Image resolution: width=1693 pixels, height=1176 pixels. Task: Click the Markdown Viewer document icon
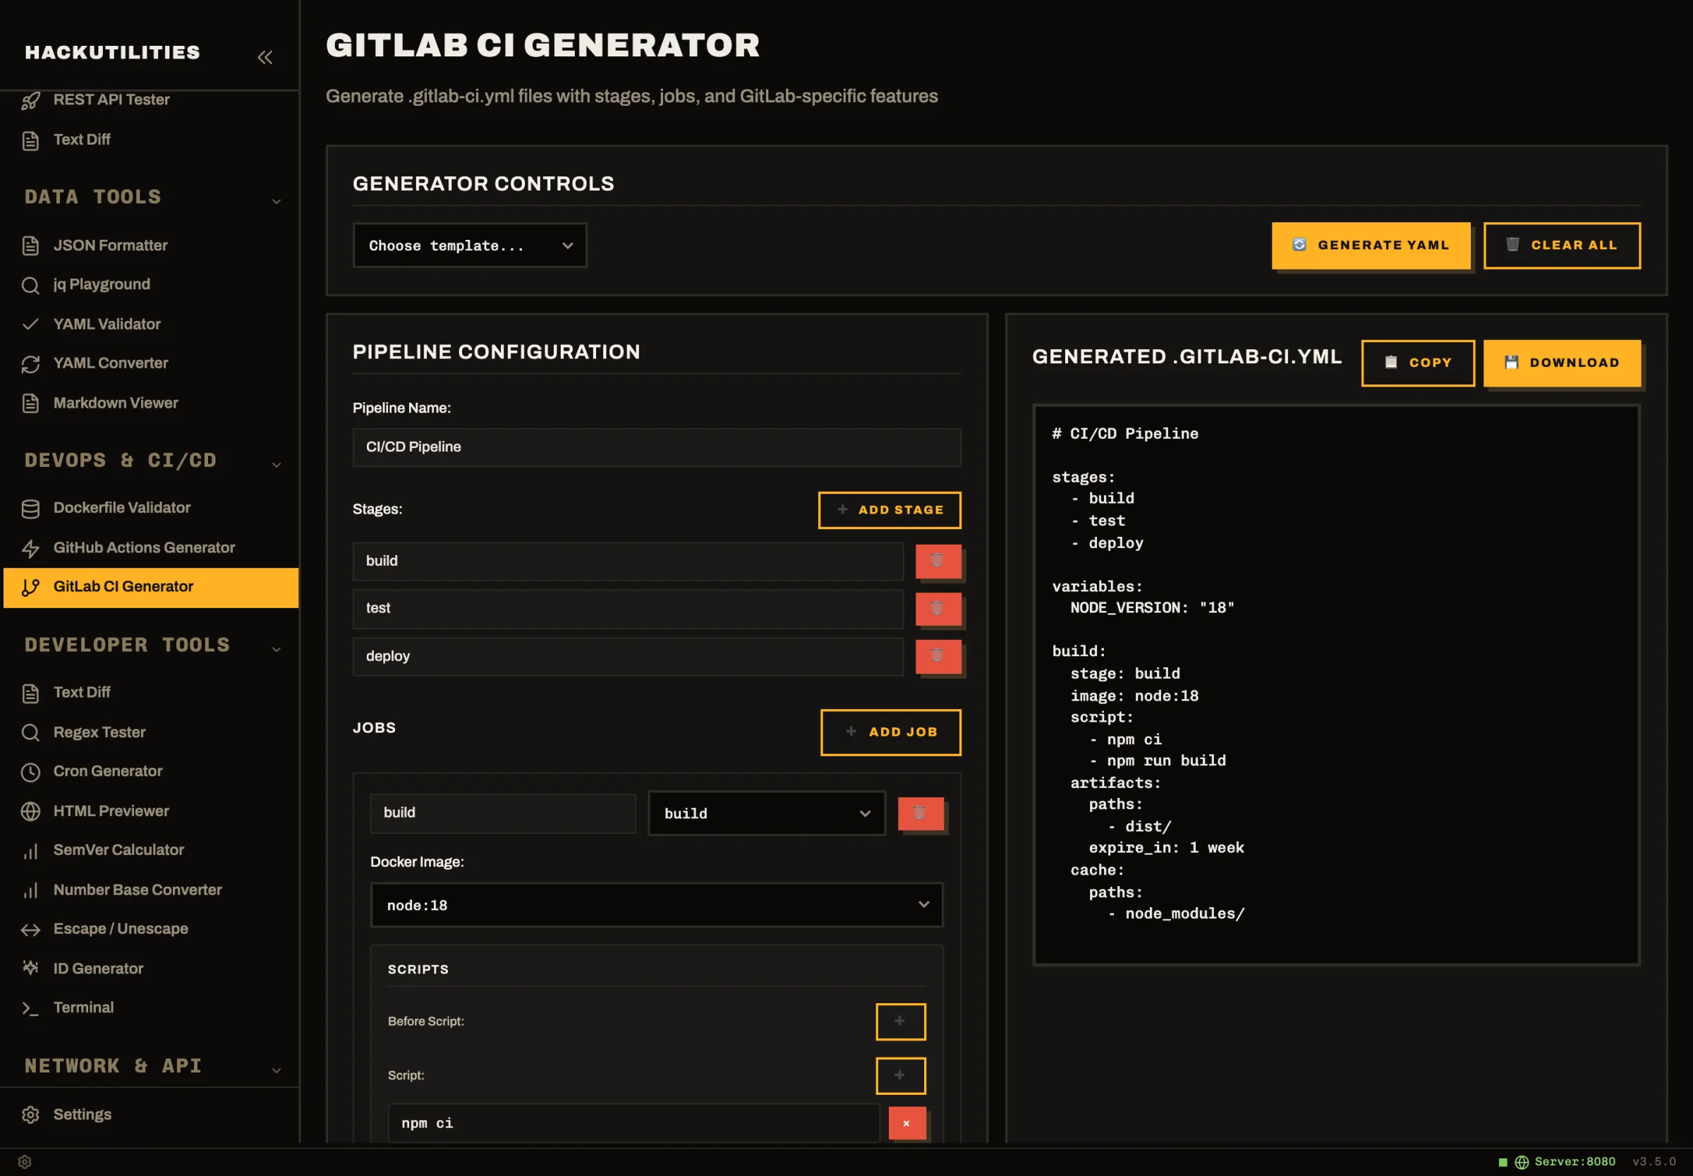coord(30,403)
